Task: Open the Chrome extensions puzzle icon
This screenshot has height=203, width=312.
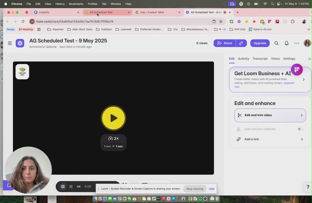Action: 293,21
